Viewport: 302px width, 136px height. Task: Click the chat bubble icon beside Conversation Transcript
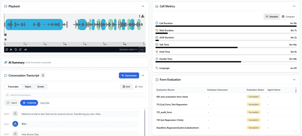tap(6, 75)
